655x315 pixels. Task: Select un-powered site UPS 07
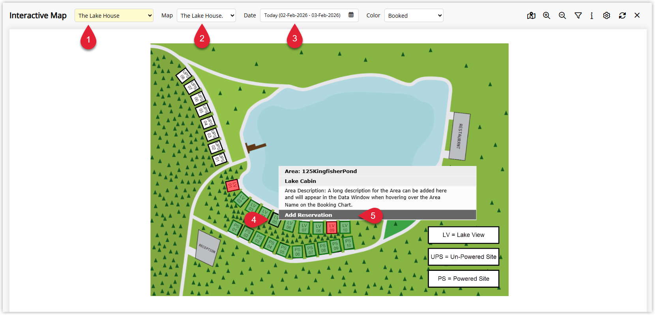192,86
